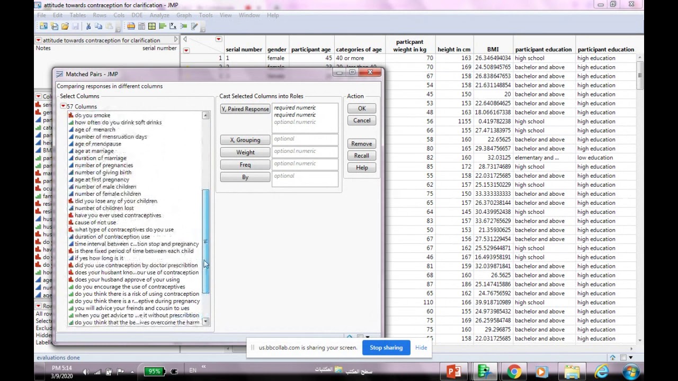Viewport: 678px width, 381px height.
Task: Click the volume speaker tray icon
Action: 86,371
